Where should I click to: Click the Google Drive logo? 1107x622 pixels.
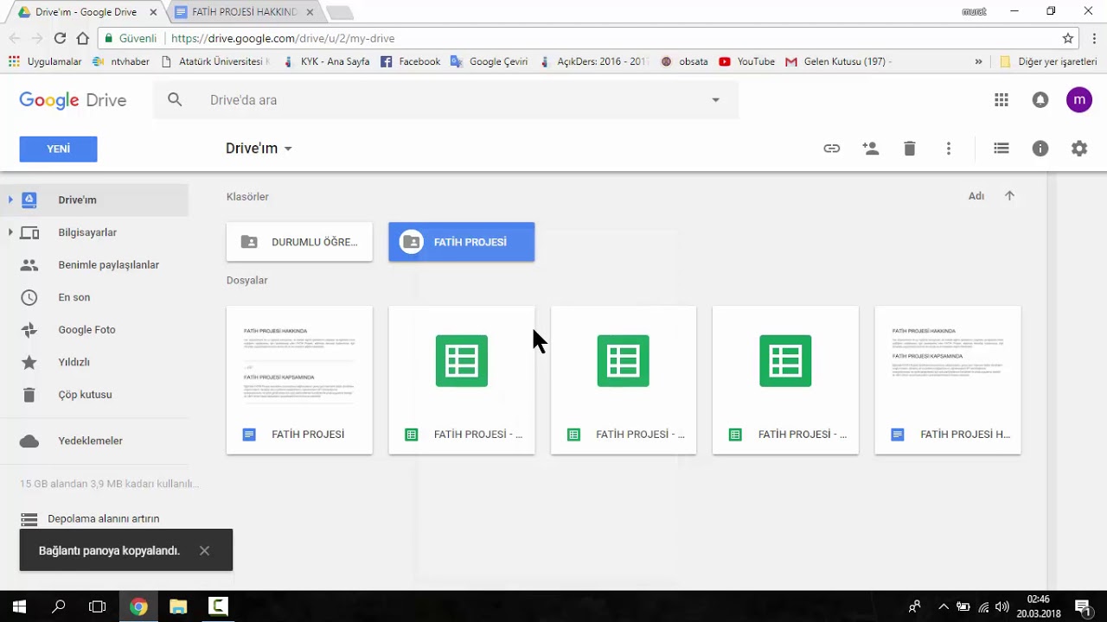[73, 100]
